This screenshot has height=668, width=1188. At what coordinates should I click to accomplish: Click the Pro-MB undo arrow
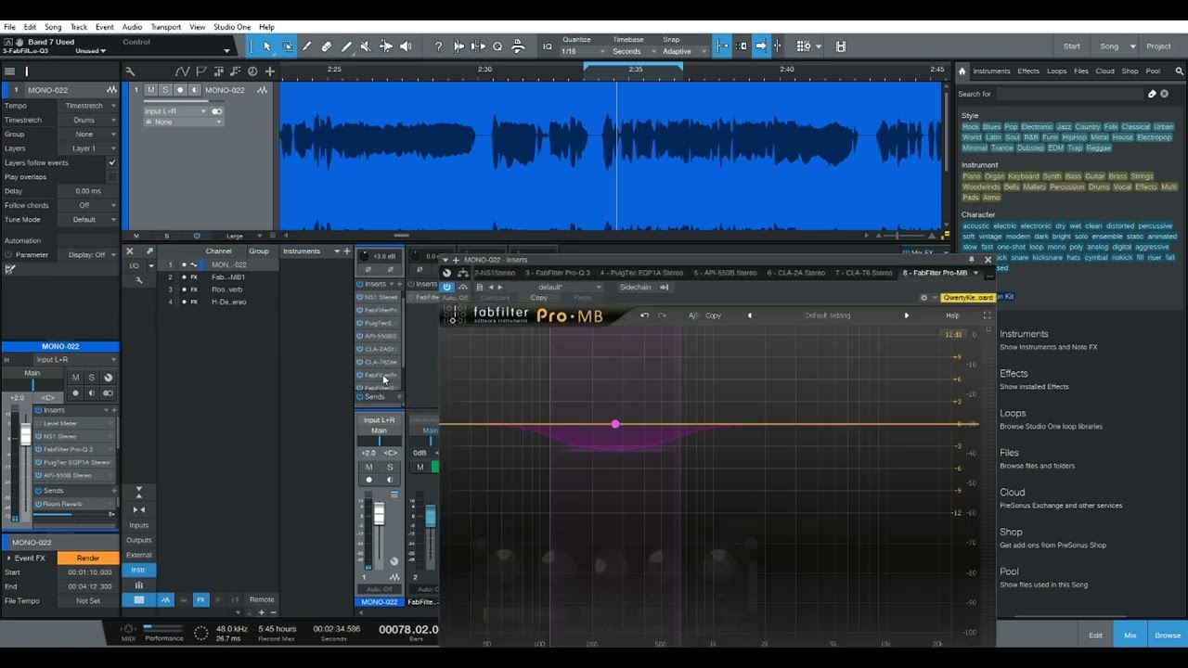point(644,315)
